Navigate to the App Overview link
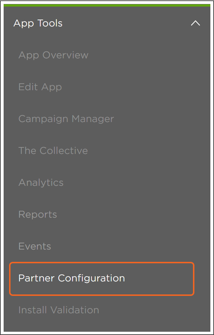This screenshot has width=214, height=335. click(53, 55)
